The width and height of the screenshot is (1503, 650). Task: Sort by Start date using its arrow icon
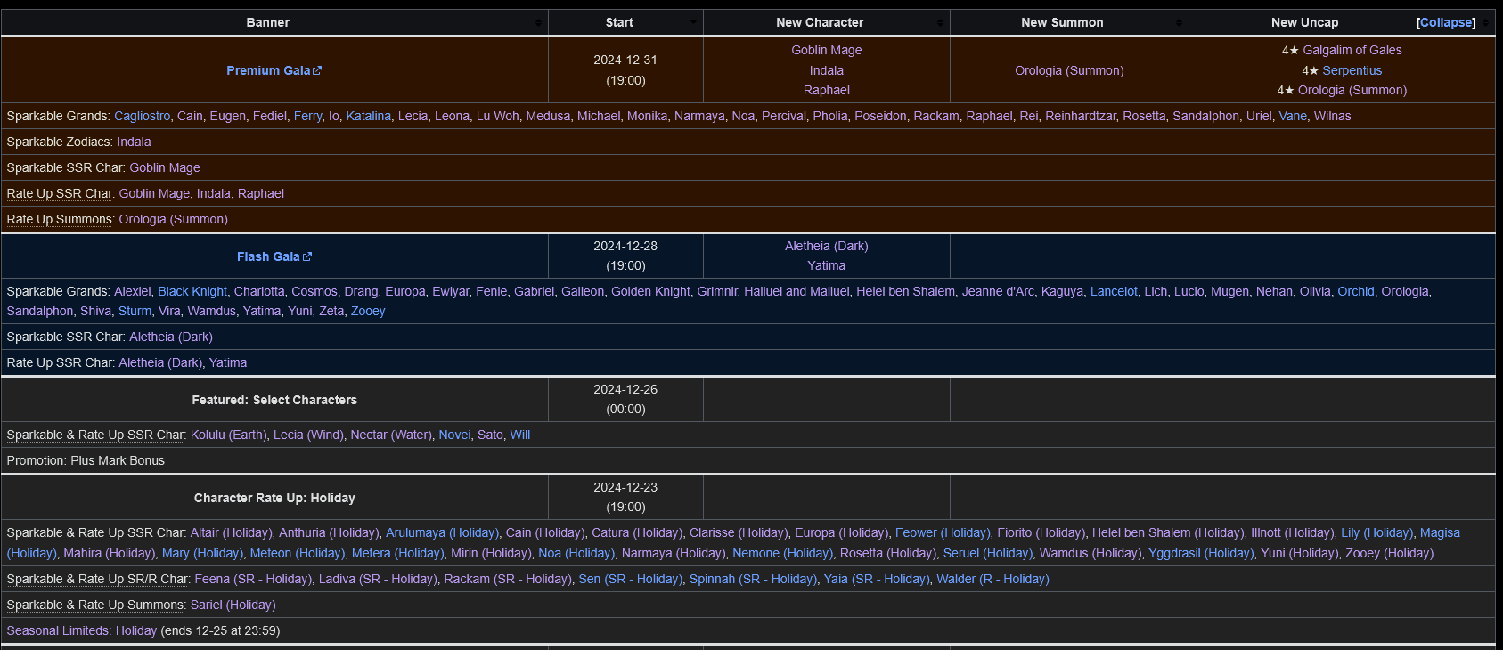[693, 23]
